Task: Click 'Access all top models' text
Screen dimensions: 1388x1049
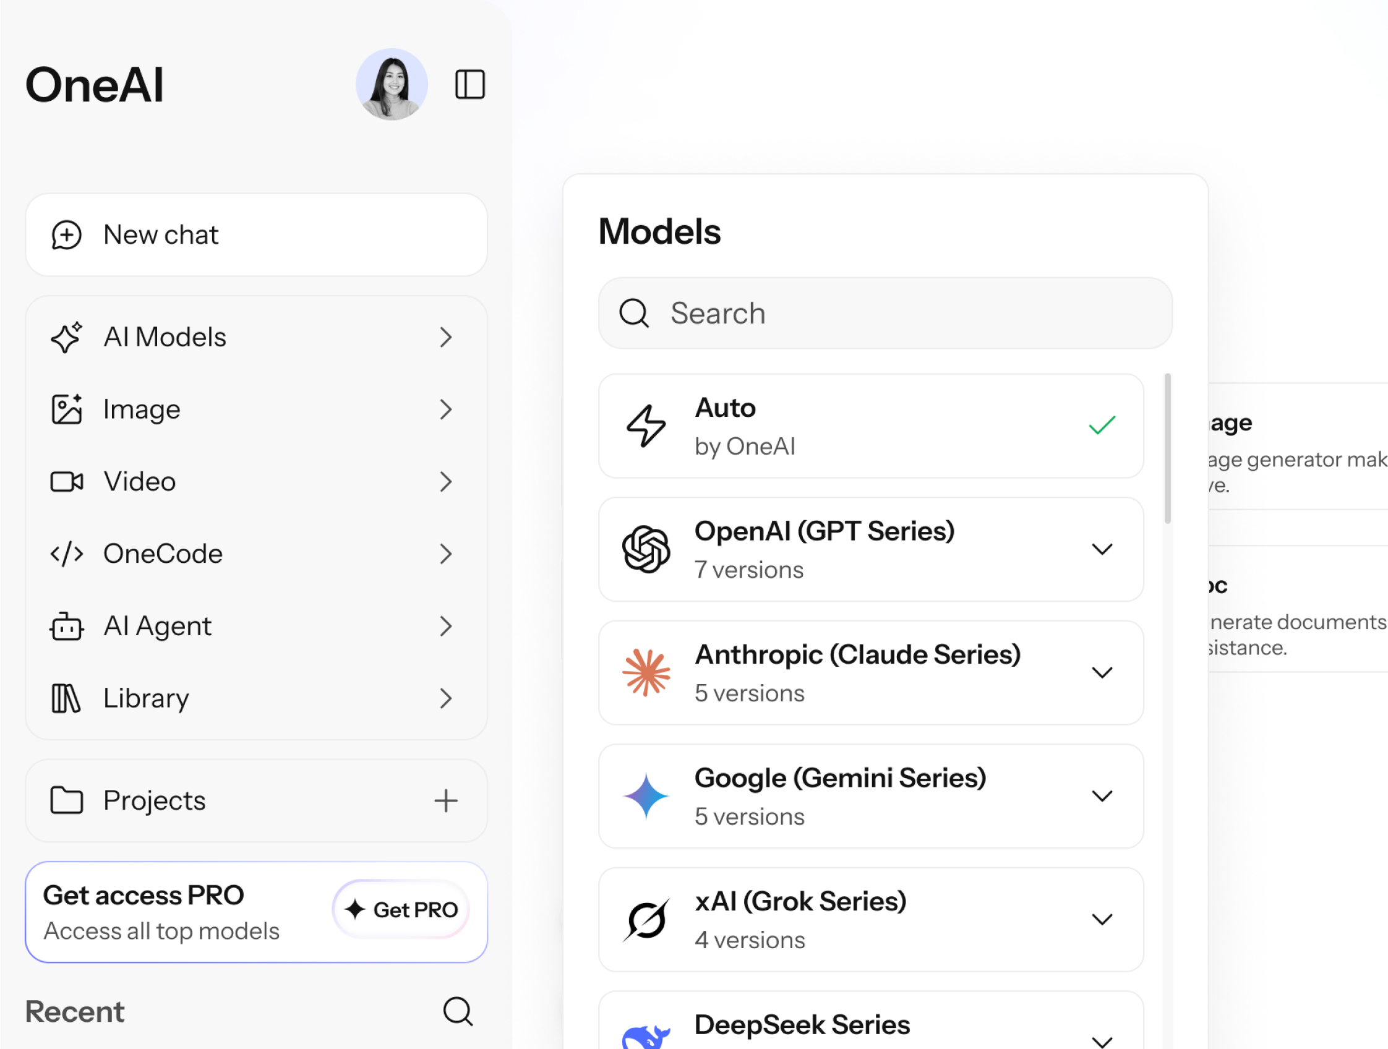Action: [161, 931]
